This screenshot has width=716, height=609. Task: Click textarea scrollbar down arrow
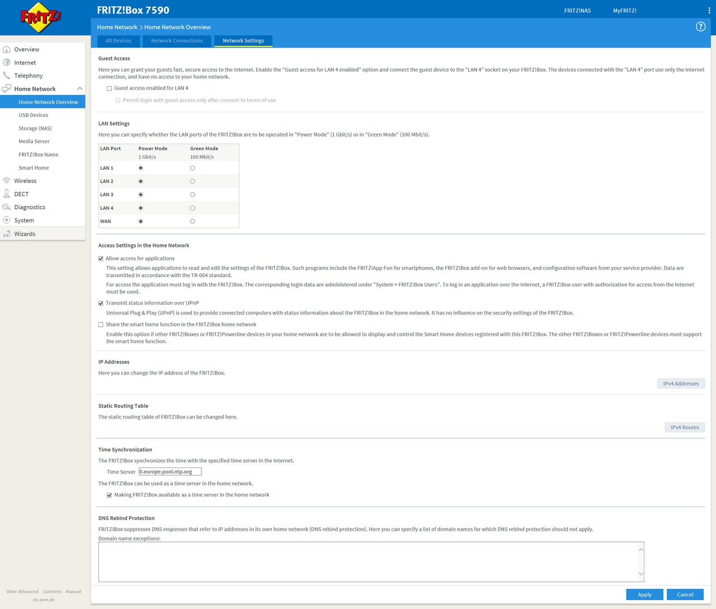[x=641, y=574]
